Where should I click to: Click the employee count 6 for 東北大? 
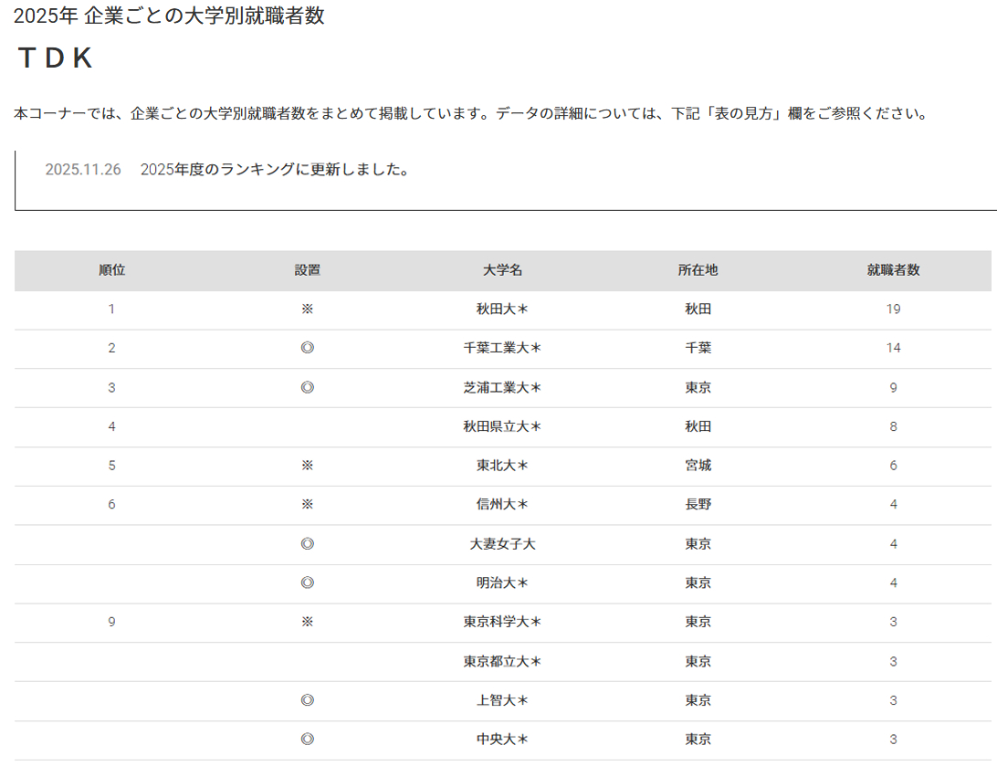click(893, 466)
